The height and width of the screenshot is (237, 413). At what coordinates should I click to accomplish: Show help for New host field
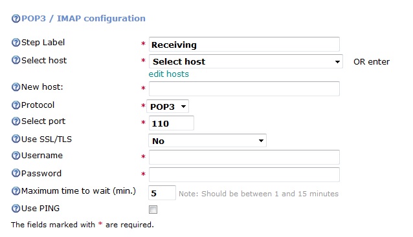[16, 87]
